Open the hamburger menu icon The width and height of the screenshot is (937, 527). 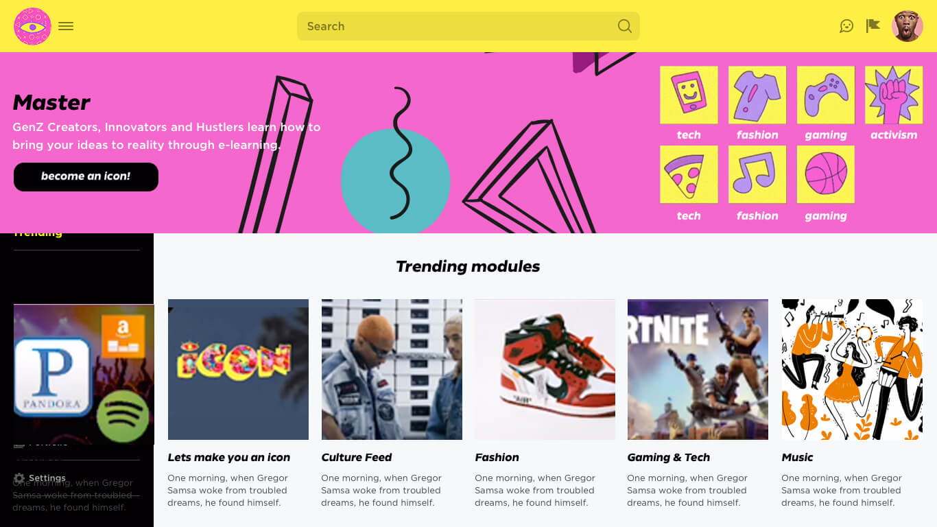66,26
